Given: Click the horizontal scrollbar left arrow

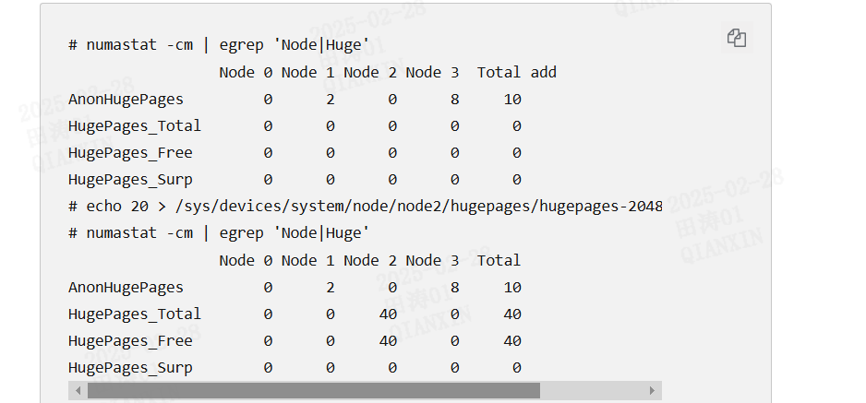Looking at the screenshot, I should (x=78, y=391).
